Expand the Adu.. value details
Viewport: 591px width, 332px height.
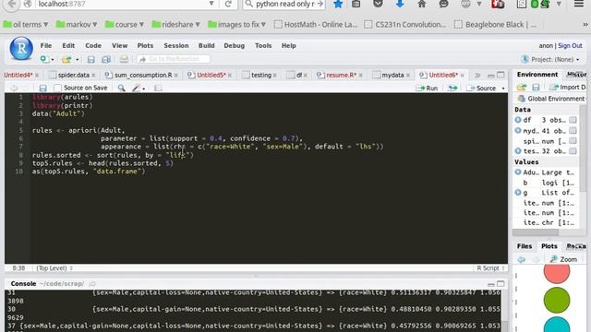[518, 172]
